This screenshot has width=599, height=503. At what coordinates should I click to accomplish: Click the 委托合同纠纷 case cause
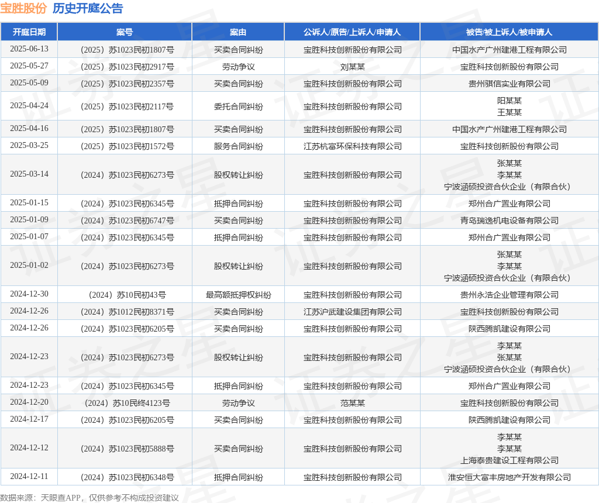[x=239, y=106]
